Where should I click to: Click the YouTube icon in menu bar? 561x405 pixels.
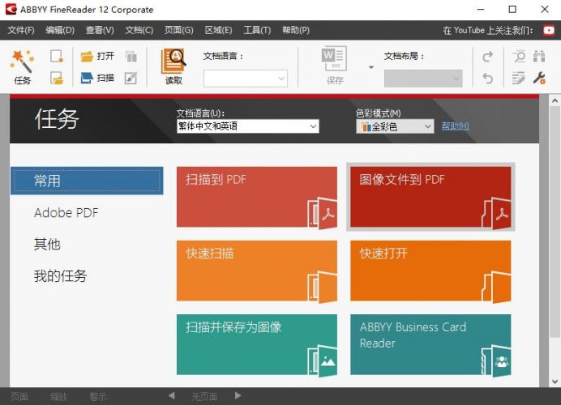tap(549, 30)
